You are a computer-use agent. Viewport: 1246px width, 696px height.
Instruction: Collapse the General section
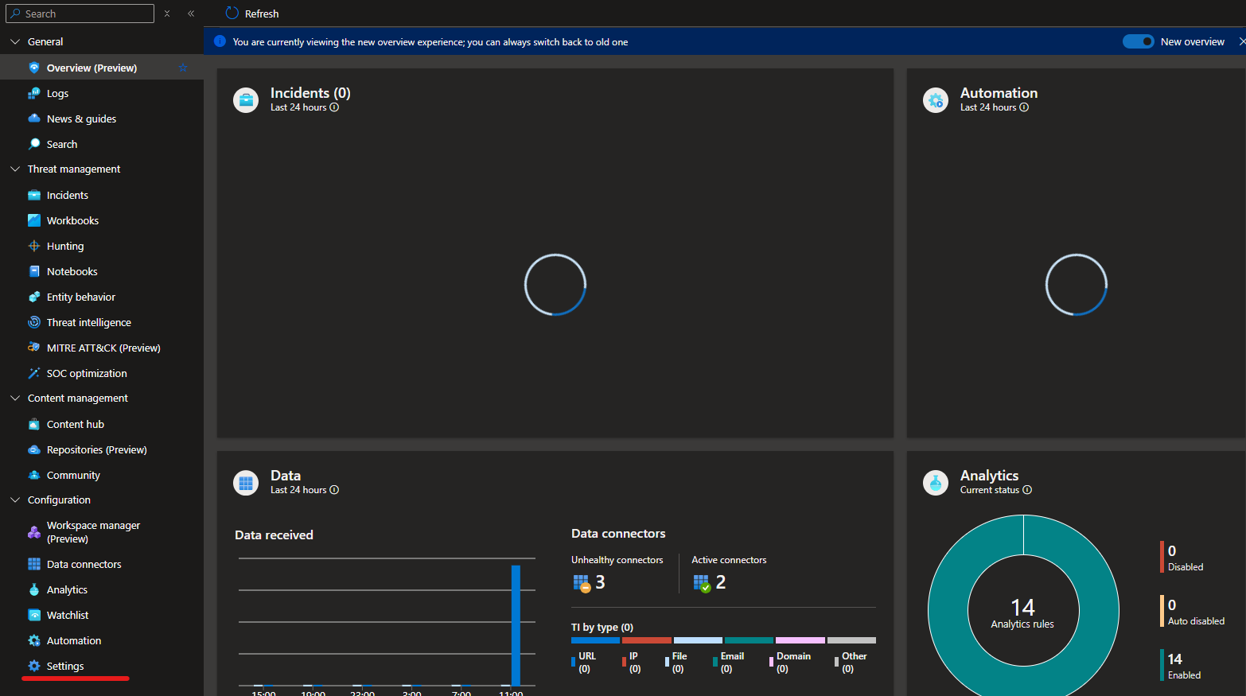(14, 41)
